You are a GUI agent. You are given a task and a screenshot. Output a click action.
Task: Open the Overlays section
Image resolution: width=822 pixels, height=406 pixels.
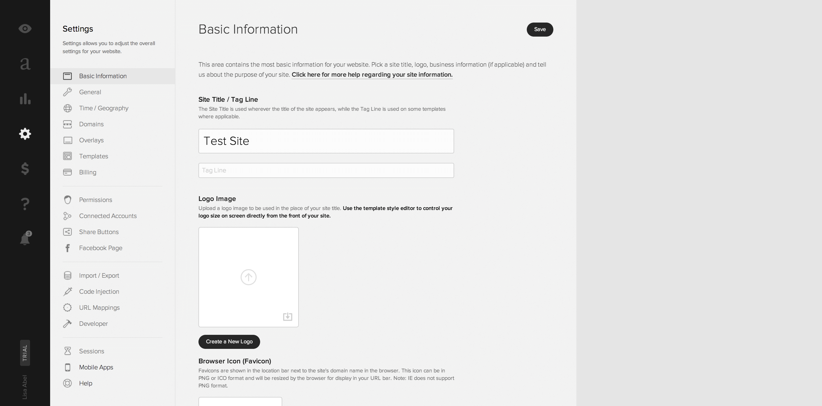point(91,140)
